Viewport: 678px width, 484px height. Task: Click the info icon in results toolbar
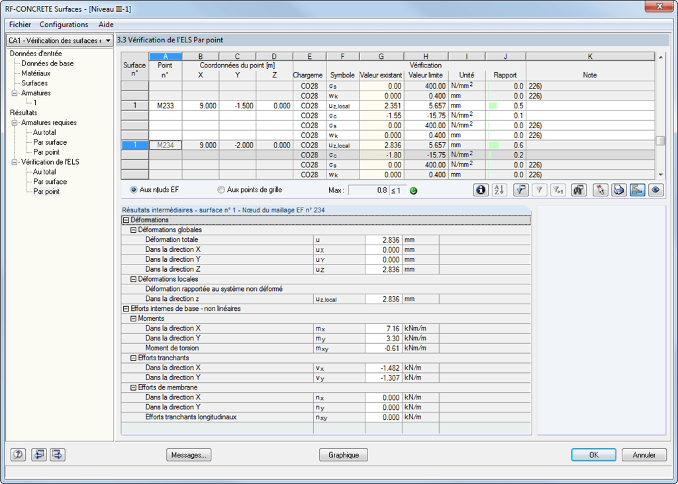pyautogui.click(x=481, y=190)
